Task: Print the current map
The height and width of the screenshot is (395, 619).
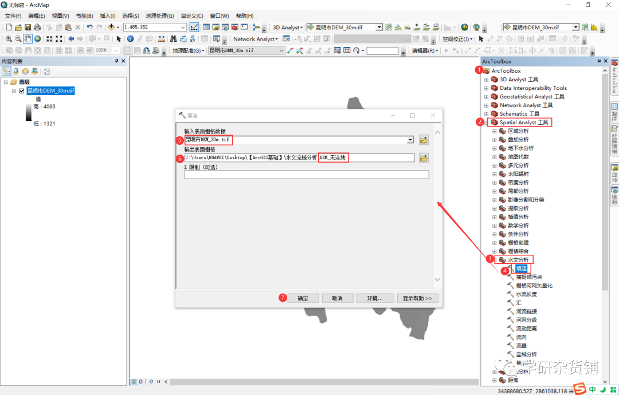Action: (x=37, y=27)
